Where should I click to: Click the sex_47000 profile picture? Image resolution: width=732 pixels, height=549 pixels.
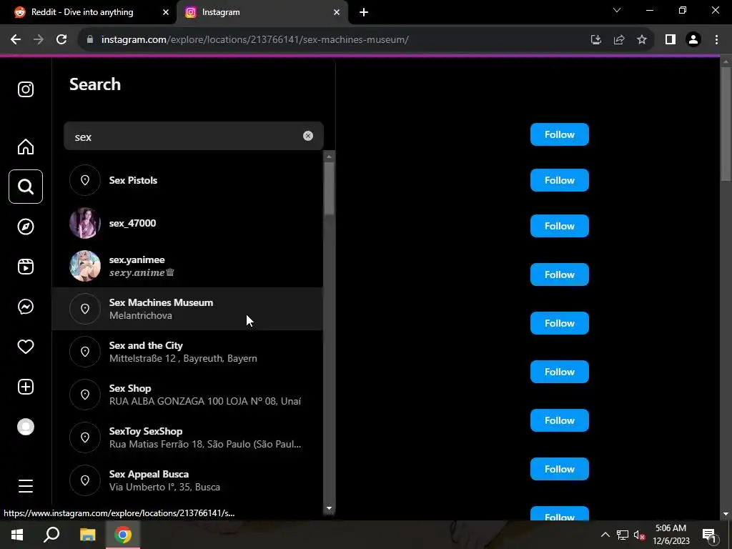85,223
